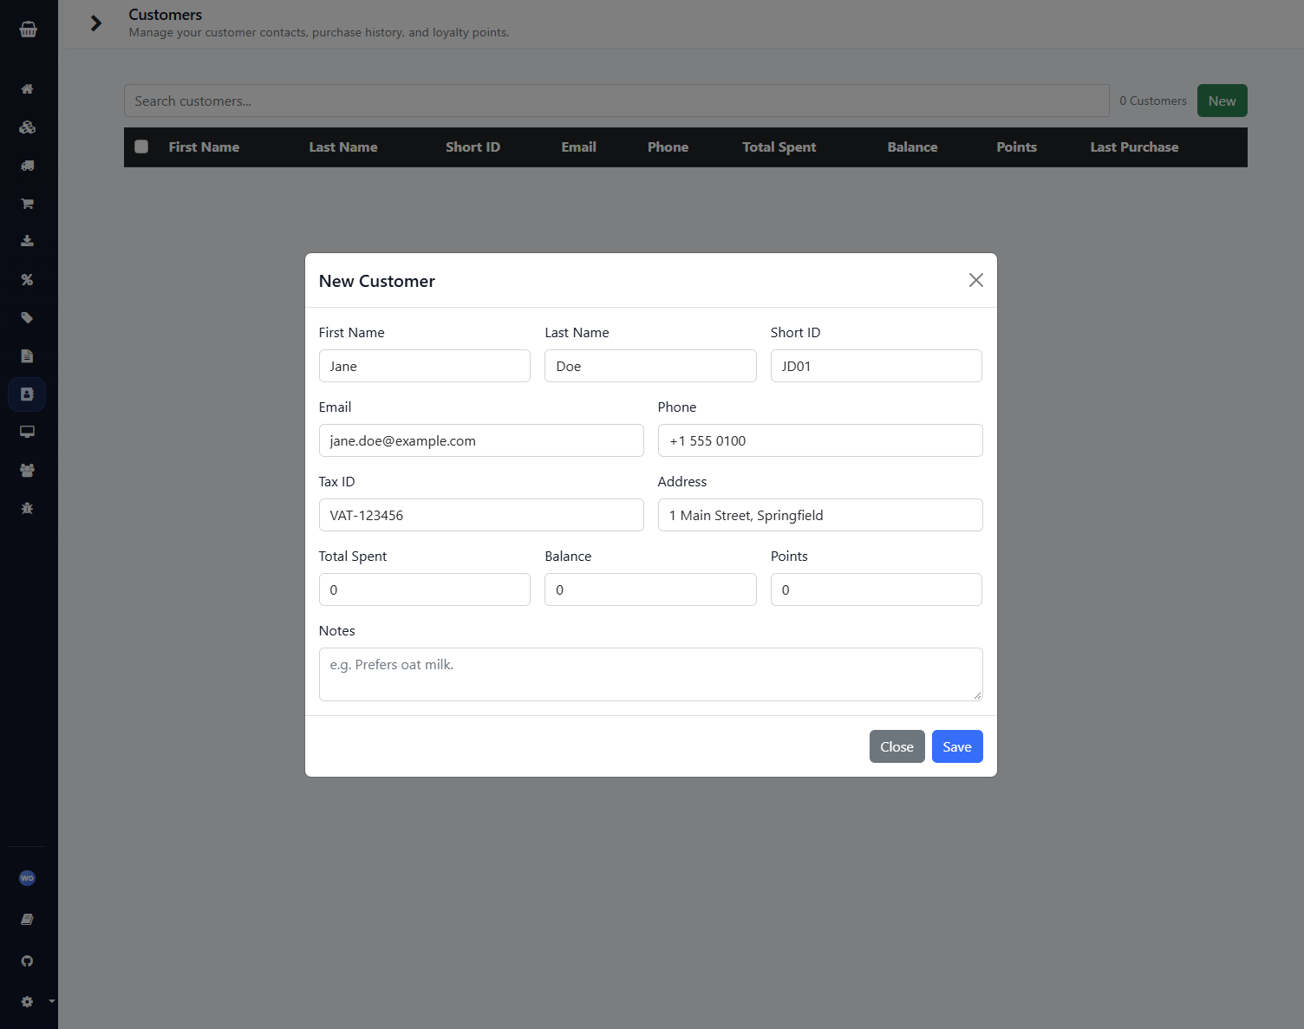Click the Short ID table column header
Image resolution: width=1304 pixels, height=1029 pixels.
[473, 147]
